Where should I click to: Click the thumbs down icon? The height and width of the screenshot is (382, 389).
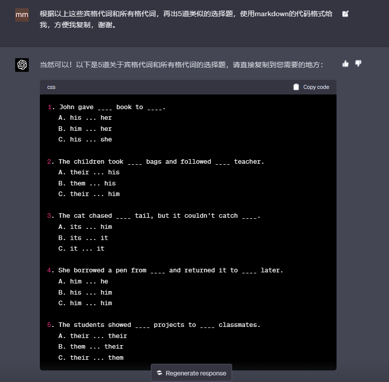358,64
